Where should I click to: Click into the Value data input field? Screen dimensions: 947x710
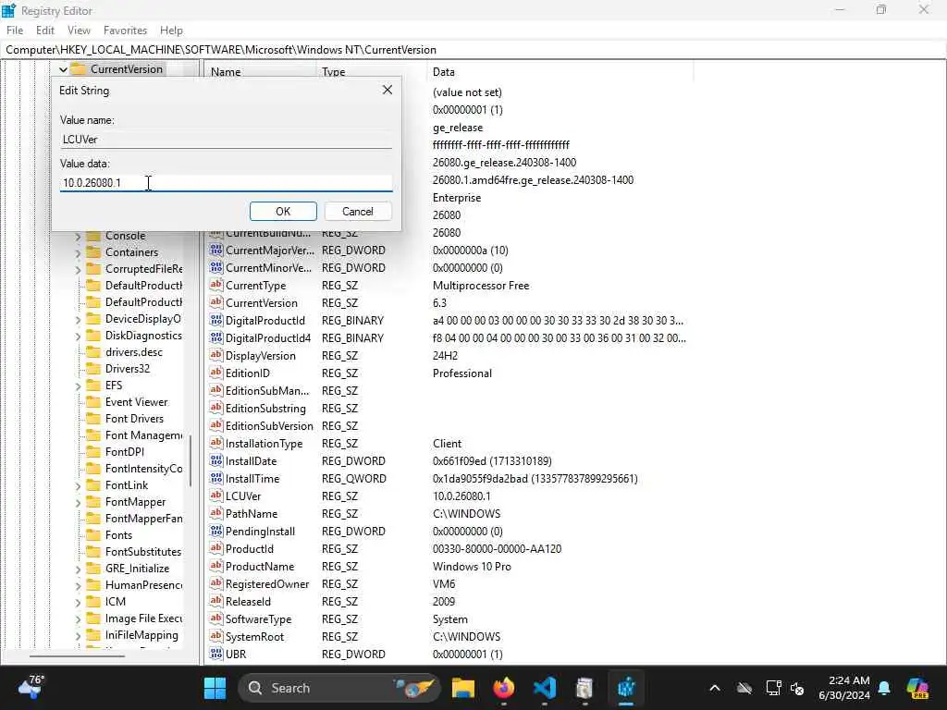[x=226, y=183]
